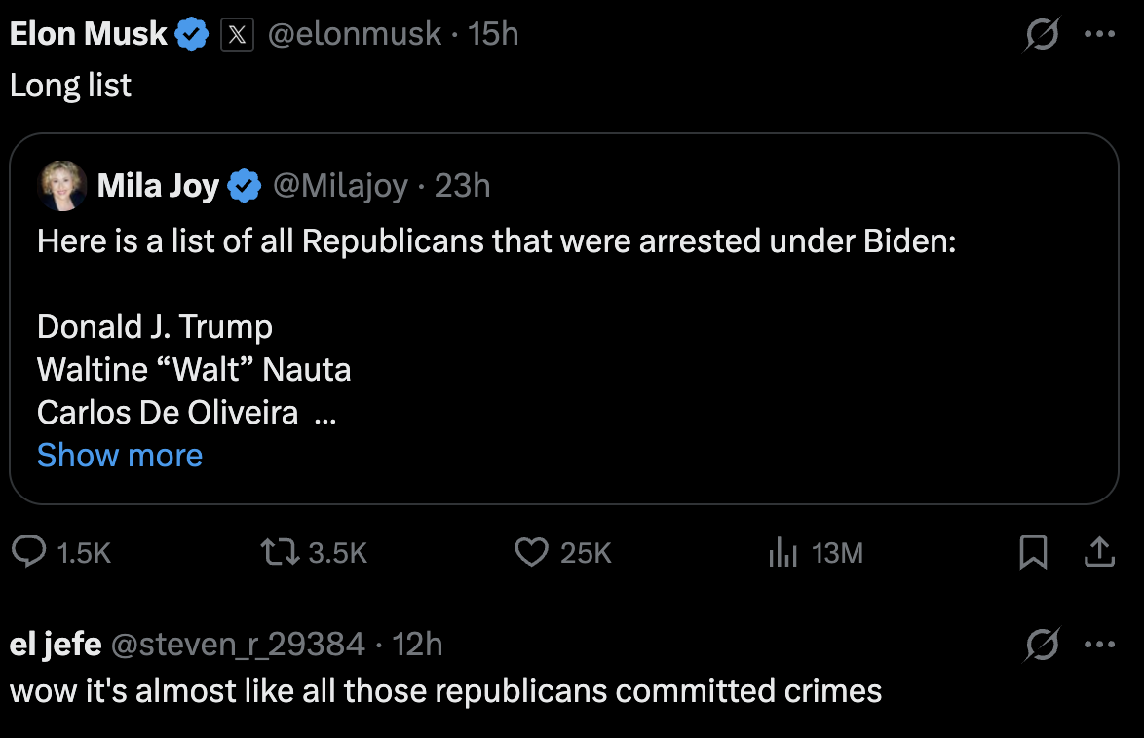Open the quoted Mila Joy tweet text

[x=496, y=241]
